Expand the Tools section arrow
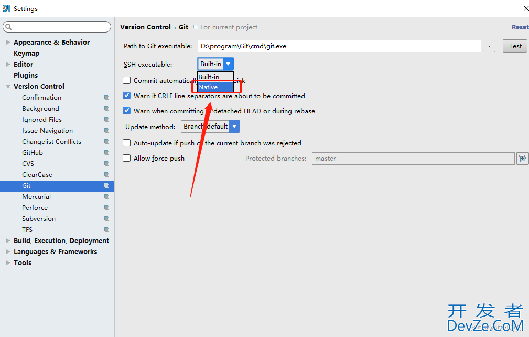The height and width of the screenshot is (337, 529). (8, 262)
